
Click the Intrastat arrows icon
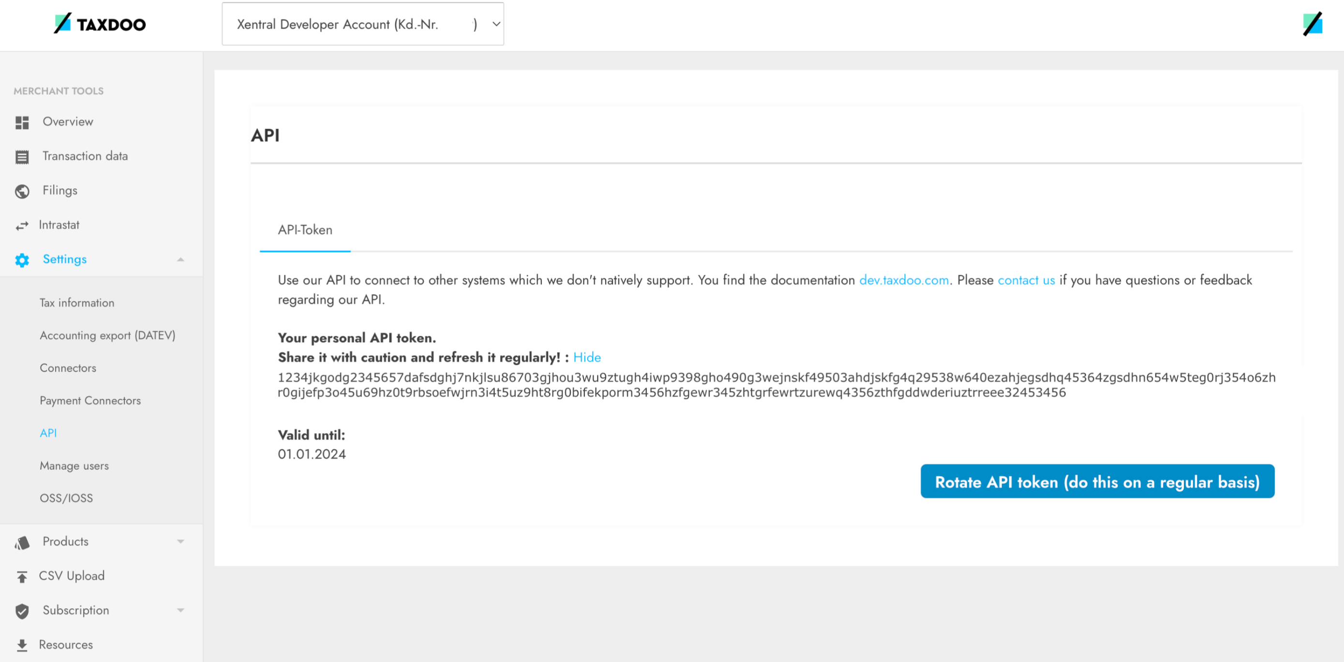coord(22,226)
